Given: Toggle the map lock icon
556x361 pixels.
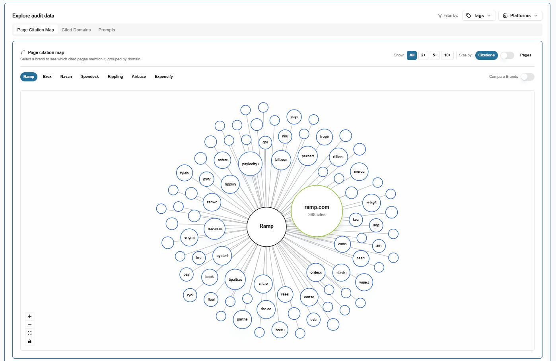Looking at the screenshot, I should coord(30,342).
